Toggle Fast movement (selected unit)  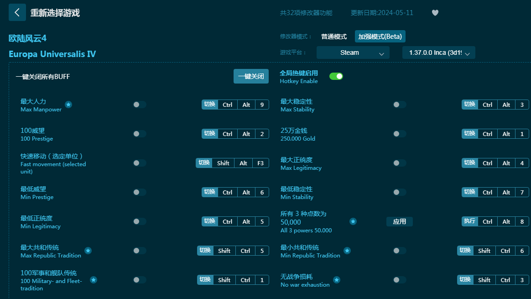(x=140, y=163)
